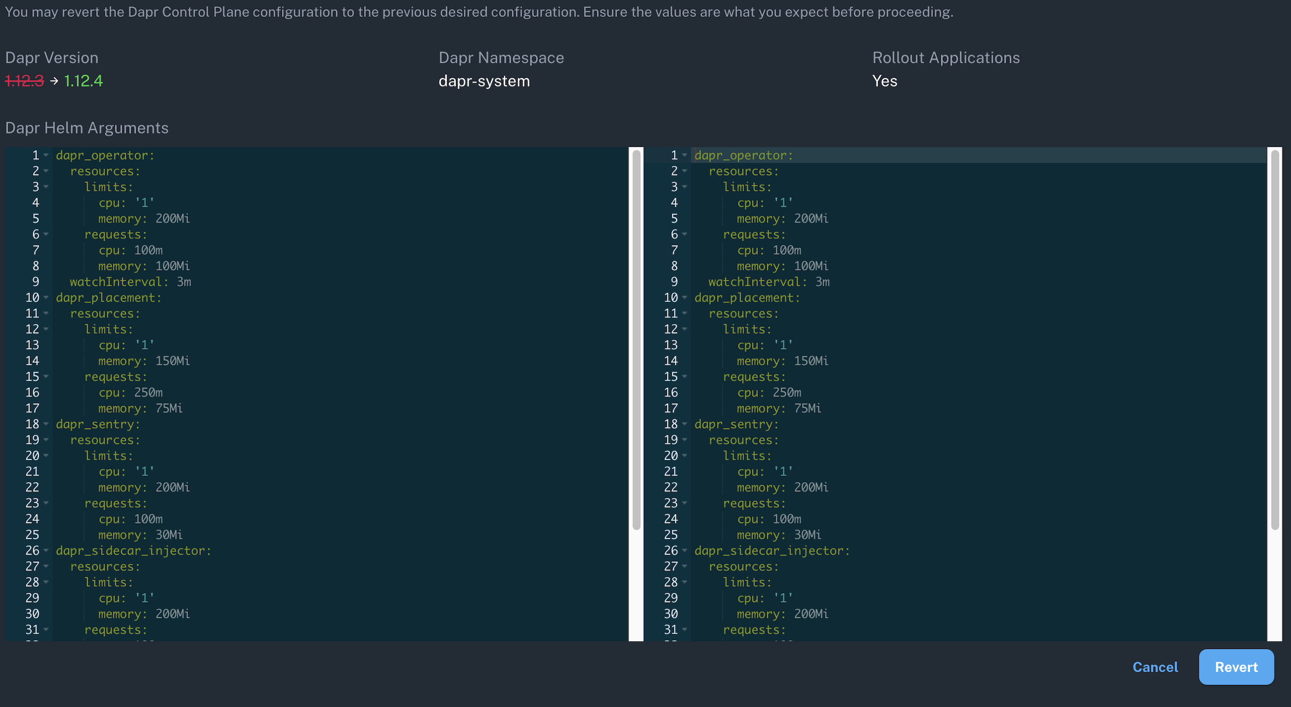Collapse line 28 limits fold in right editor
Image resolution: width=1291 pixels, height=707 pixels.
[x=685, y=582]
